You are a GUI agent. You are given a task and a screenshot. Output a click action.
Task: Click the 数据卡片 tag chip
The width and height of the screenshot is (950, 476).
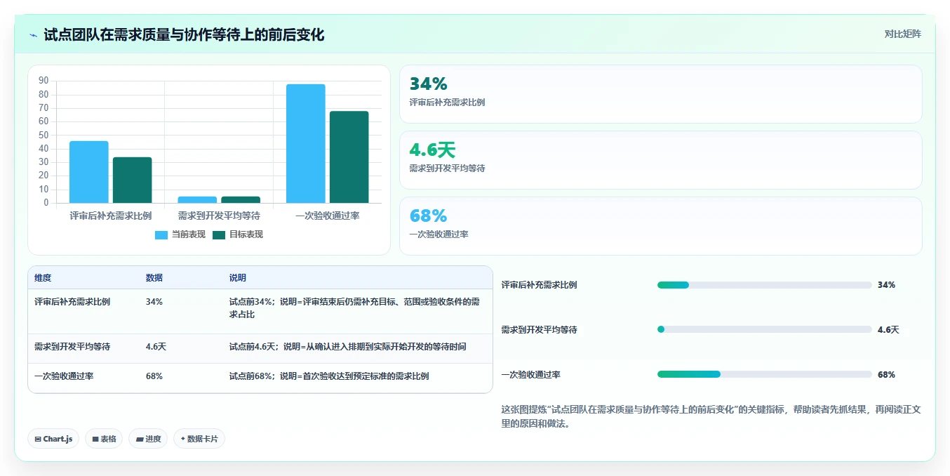199,439
